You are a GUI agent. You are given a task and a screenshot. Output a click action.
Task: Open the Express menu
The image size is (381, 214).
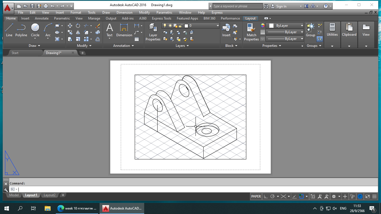point(217,13)
